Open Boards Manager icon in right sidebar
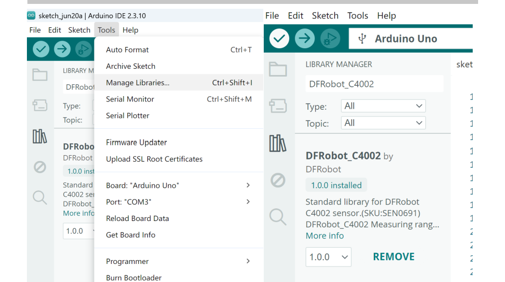The width and height of the screenshot is (505, 282). pyautogui.click(x=278, y=106)
